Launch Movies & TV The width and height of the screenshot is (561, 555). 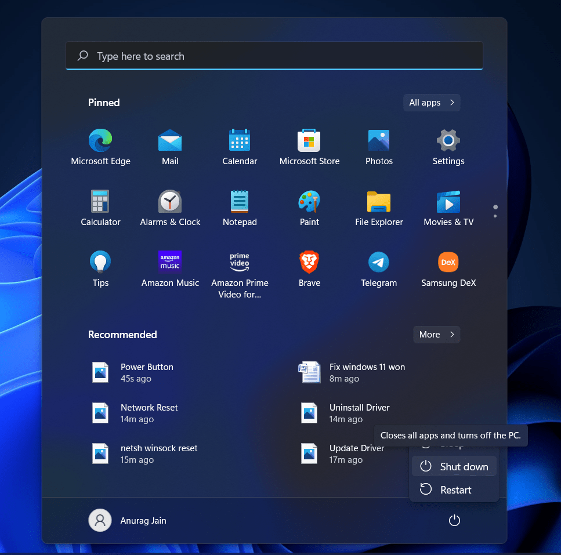[x=448, y=208]
